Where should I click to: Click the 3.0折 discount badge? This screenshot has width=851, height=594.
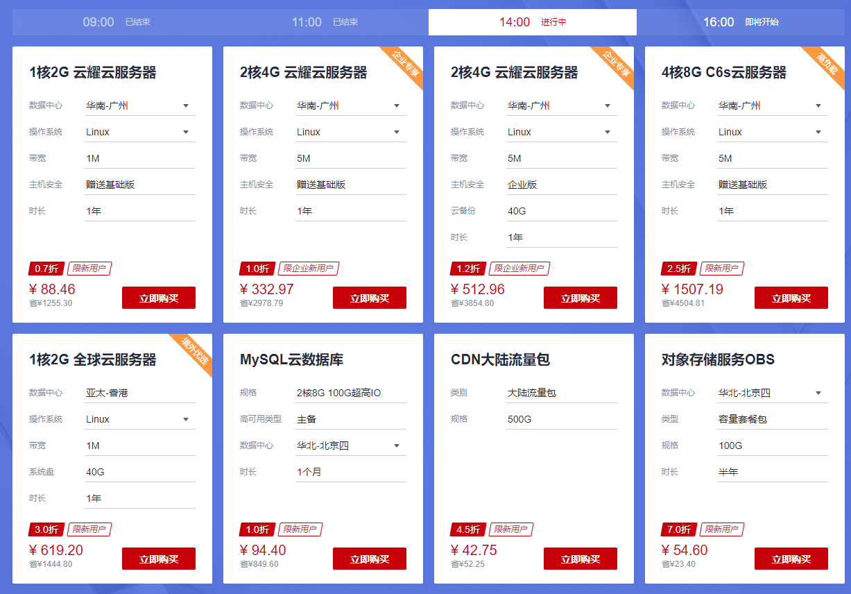tap(46, 529)
